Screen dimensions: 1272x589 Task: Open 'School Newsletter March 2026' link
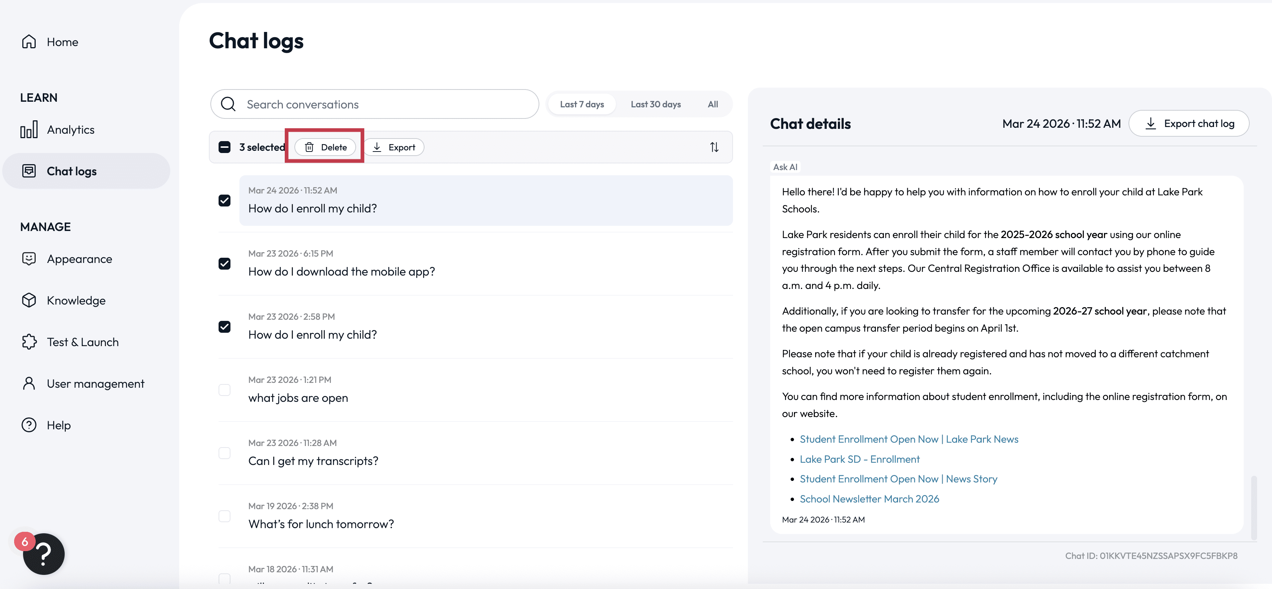869,499
